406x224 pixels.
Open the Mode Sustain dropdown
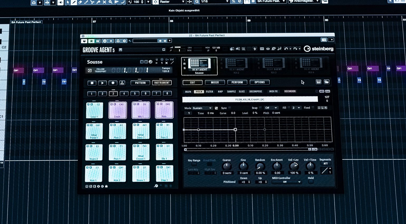[202, 108]
